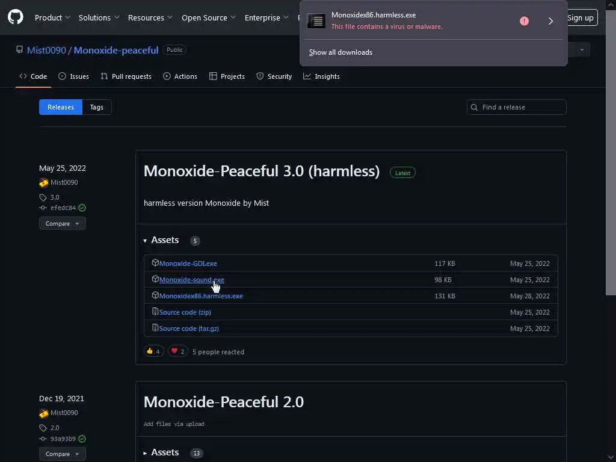Viewport: 616px width, 462px height.
Task: Click the package icon beside Monoxidex86.harmless.exe asset
Action: (155, 295)
